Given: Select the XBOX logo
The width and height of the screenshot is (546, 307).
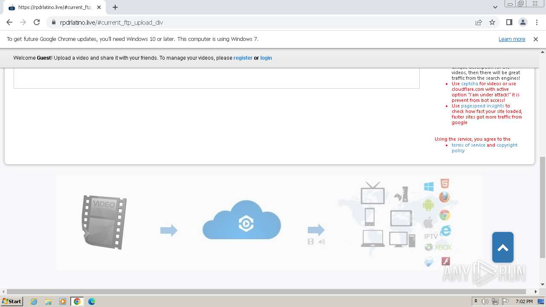Looking at the screenshot, I should (438, 247).
